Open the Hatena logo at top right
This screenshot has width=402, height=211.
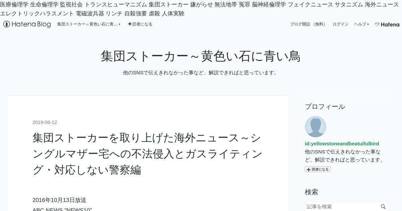[x=387, y=24]
